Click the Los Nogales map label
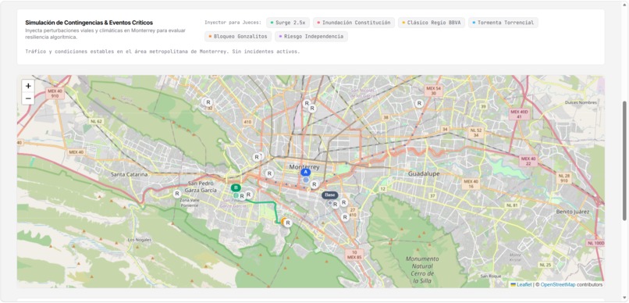This screenshot has height=303, width=629. (x=140, y=240)
